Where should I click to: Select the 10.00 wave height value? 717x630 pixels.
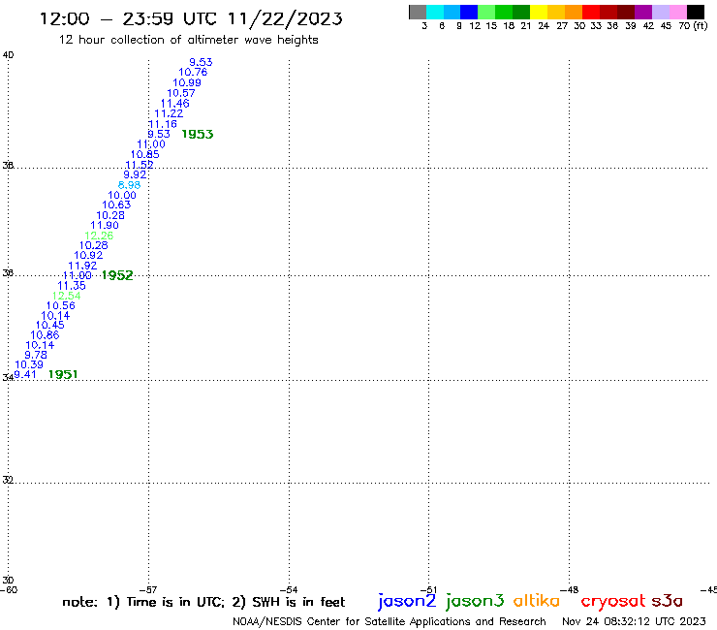click(122, 195)
